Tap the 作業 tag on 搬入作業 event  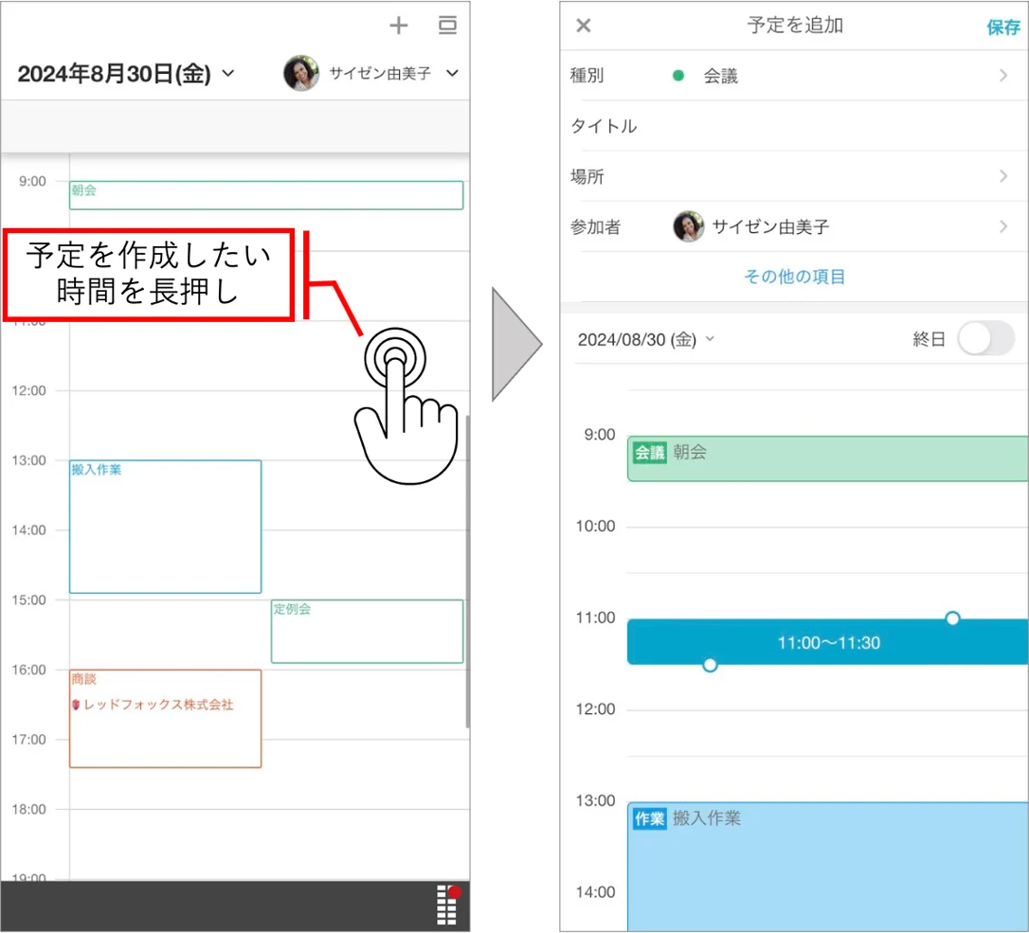point(650,818)
